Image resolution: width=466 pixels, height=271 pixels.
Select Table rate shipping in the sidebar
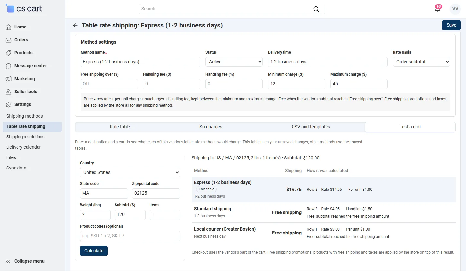pyautogui.click(x=32, y=126)
